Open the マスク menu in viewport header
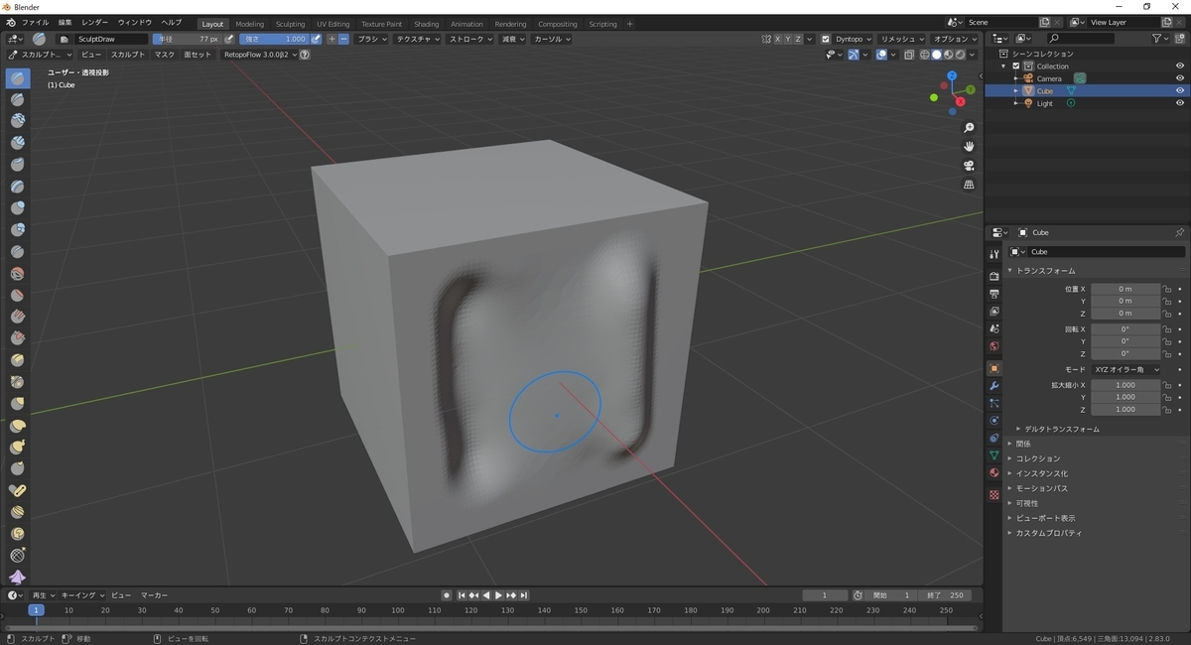 (164, 55)
